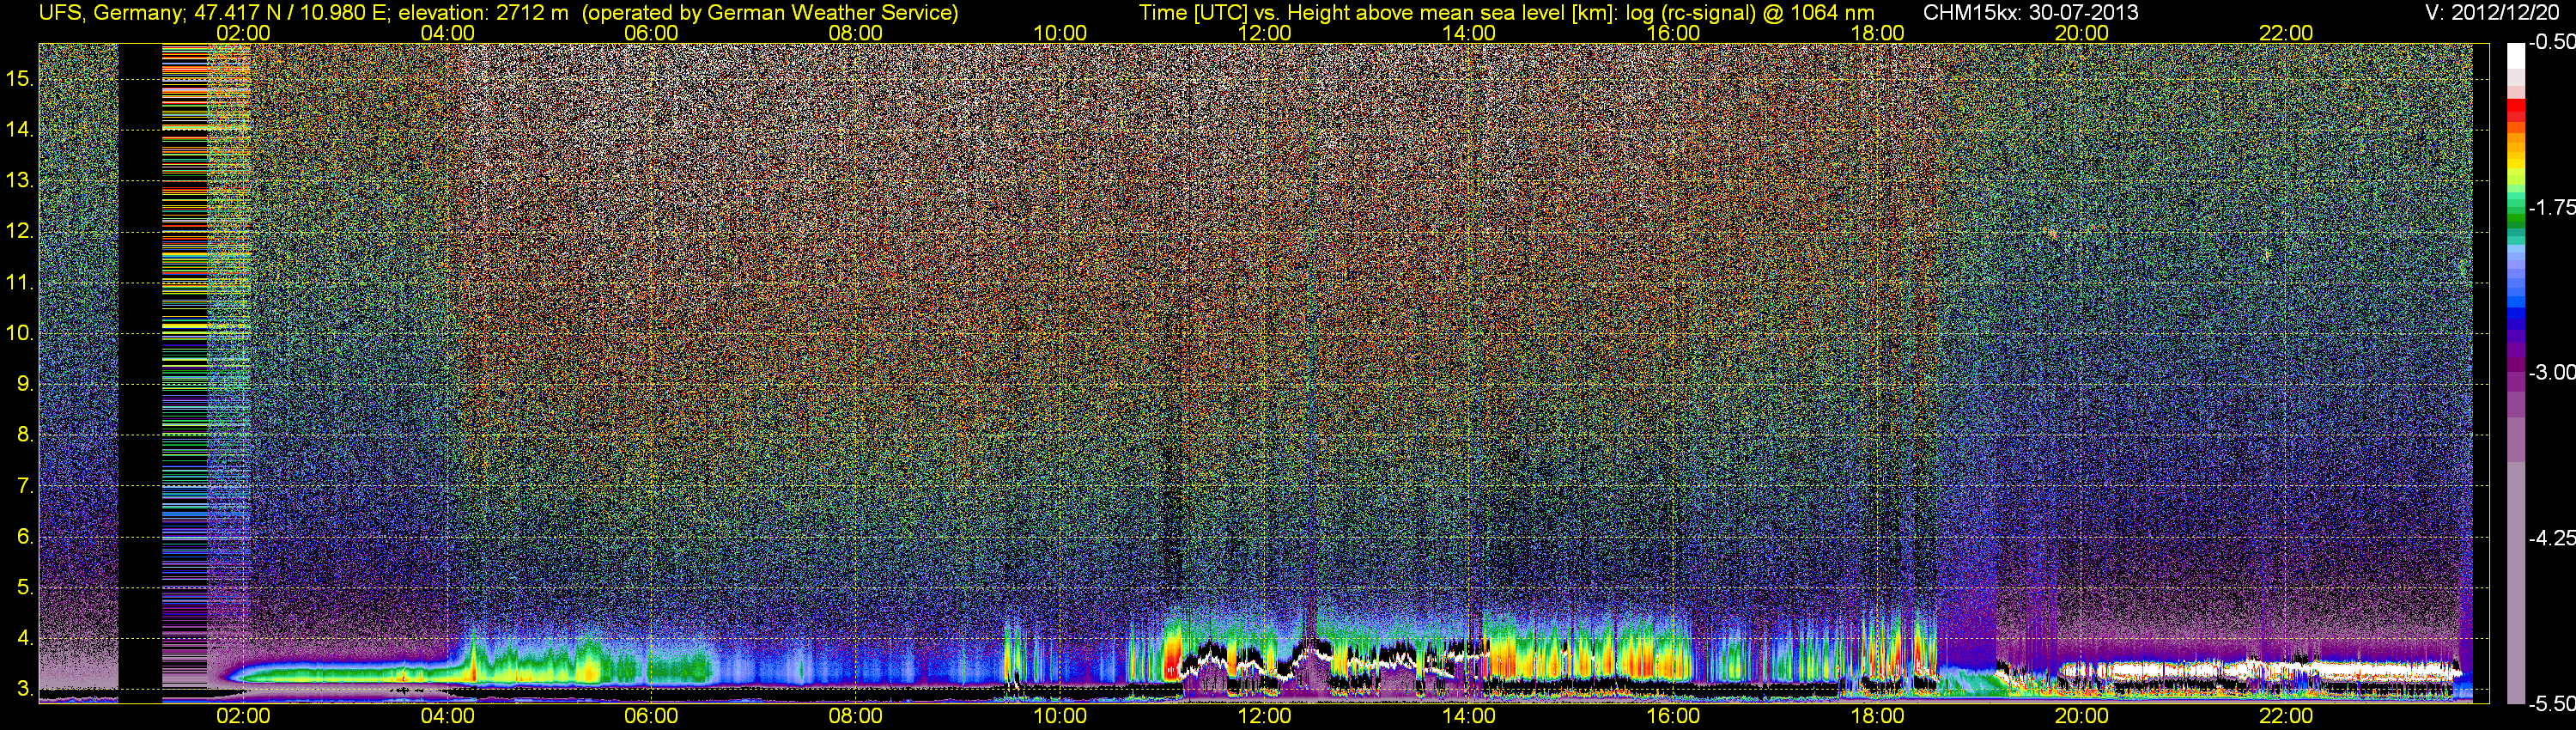Click the top time axis label 14:00
2576x730 pixels.
tap(1469, 33)
